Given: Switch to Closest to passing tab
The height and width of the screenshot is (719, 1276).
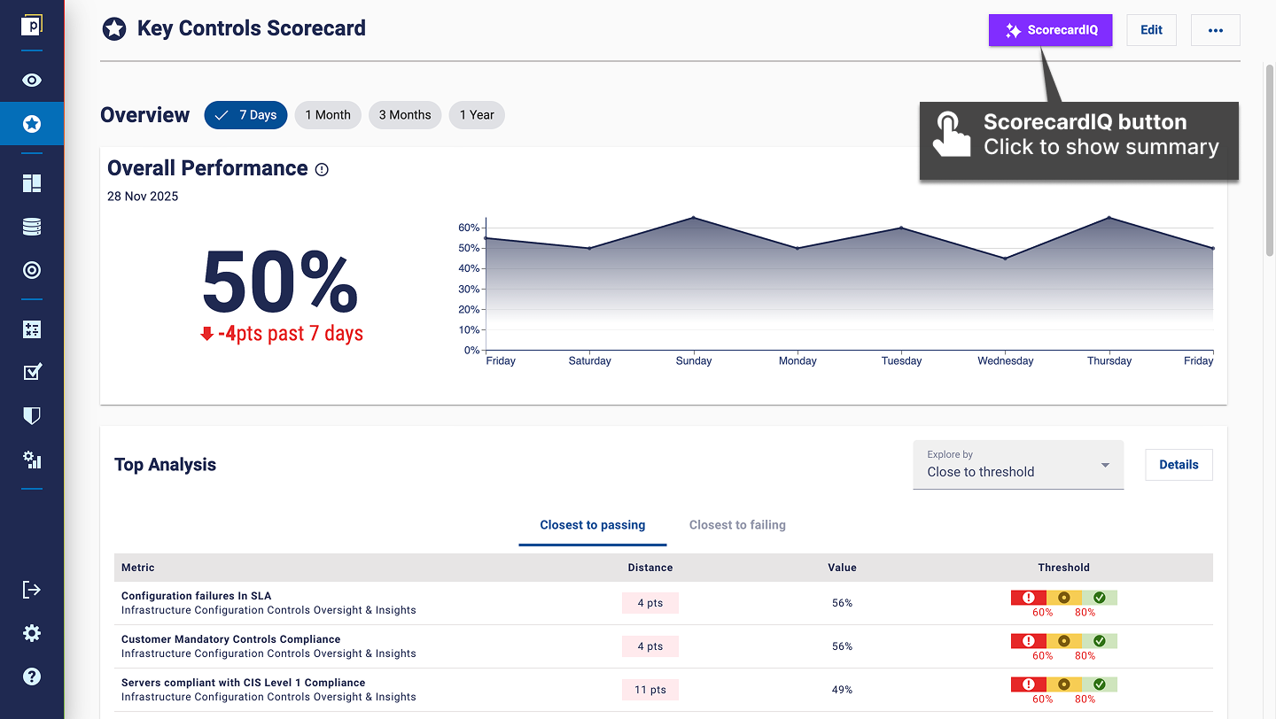Looking at the screenshot, I should (593, 525).
